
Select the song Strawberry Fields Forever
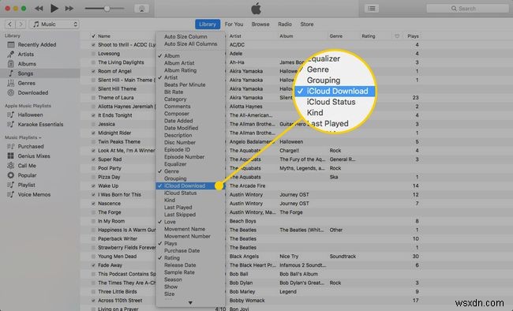click(127, 248)
